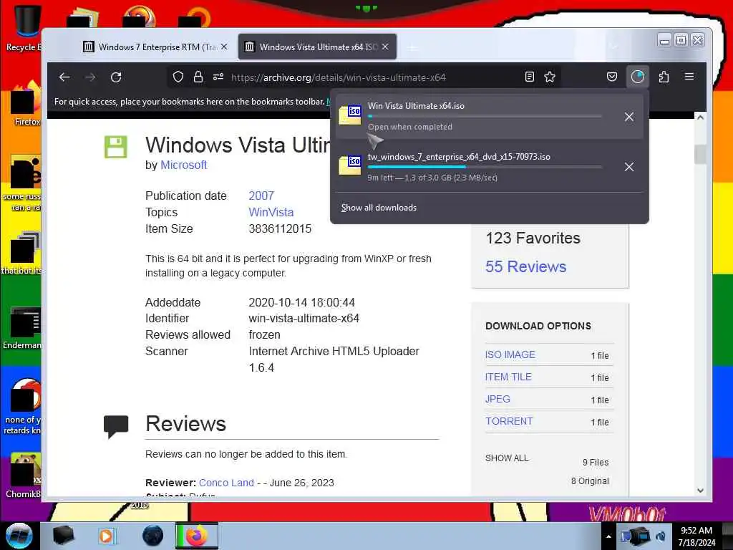This screenshot has height=550, width=733.
Task: Open the Pocket save icon
Action: point(612,77)
